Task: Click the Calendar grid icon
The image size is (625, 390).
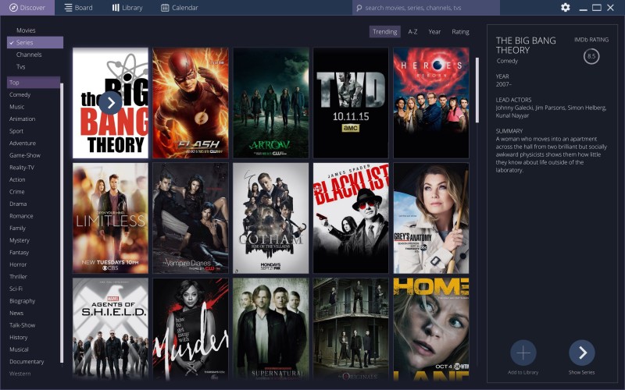Action: 165,8
